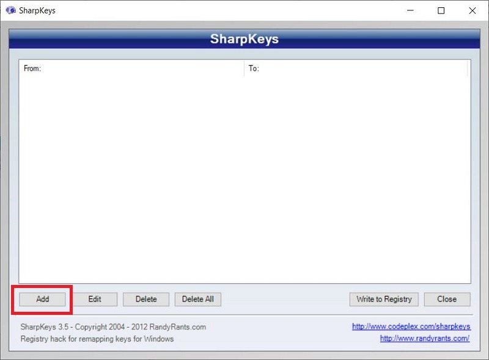The width and height of the screenshot is (489, 360).
Task: Click the SharpKeys title bar text
Action: (x=39, y=10)
